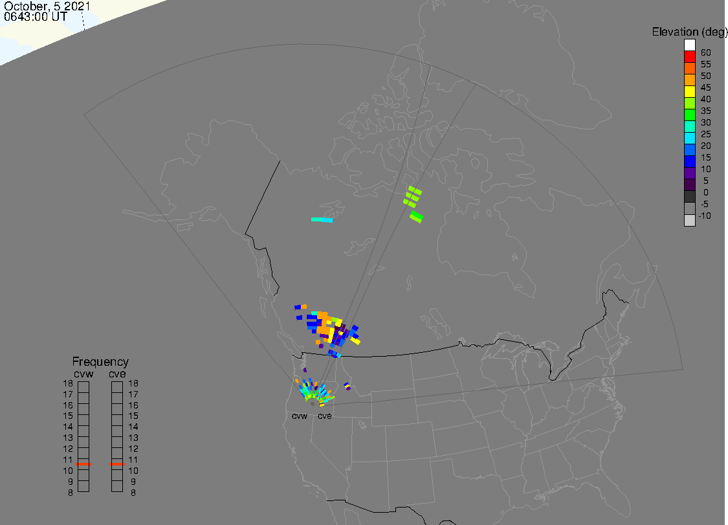Click the '18' label beside the cve bar
The height and width of the screenshot is (525, 728).
pos(133,383)
